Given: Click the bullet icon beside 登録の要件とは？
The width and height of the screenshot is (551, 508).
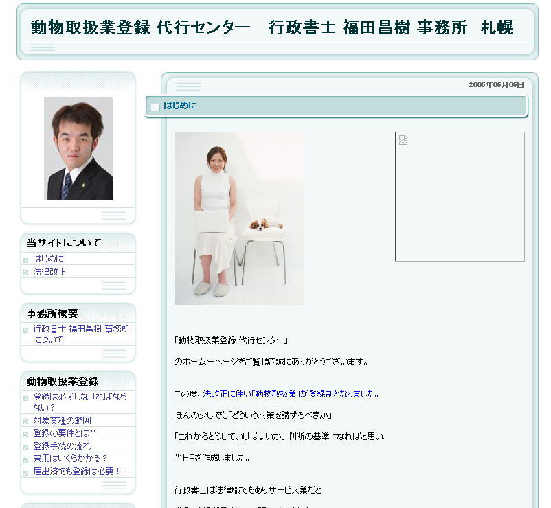Looking at the screenshot, I should coord(25,435).
